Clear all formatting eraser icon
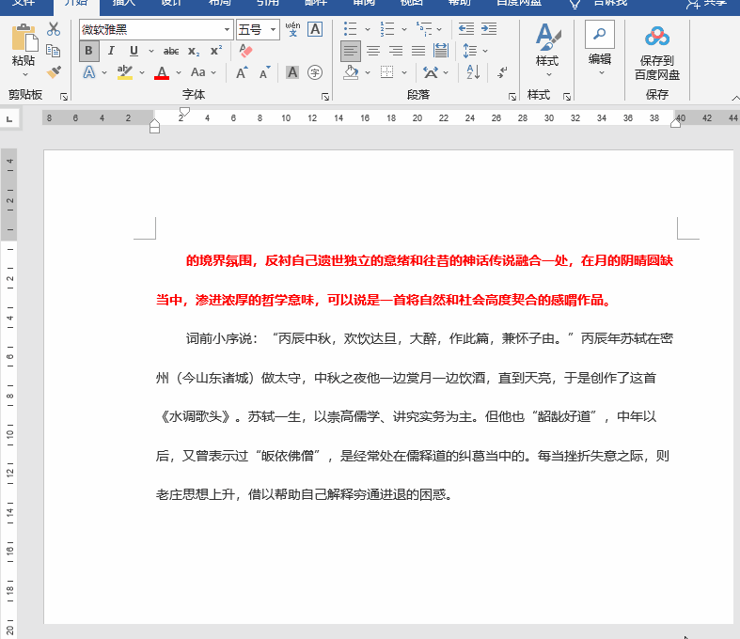 (x=245, y=51)
